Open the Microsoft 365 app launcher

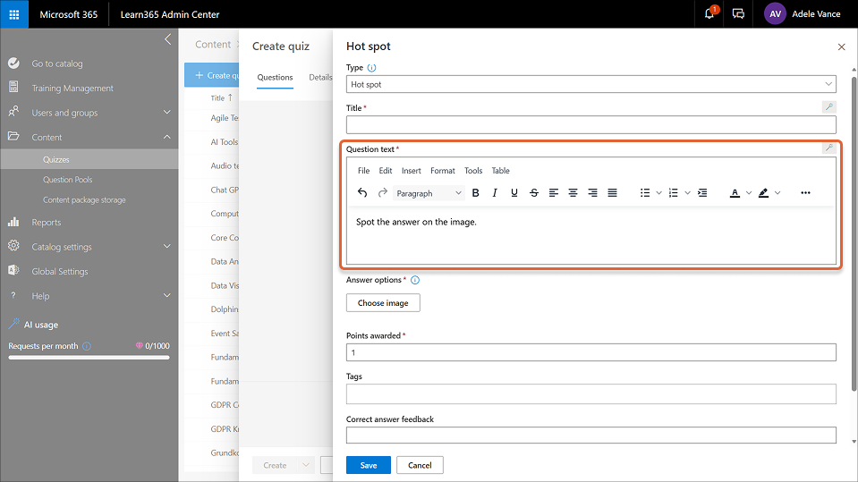coord(14,14)
